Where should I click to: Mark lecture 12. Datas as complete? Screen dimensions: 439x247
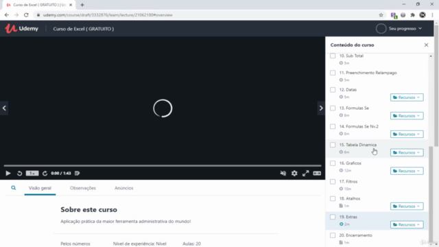333,90
